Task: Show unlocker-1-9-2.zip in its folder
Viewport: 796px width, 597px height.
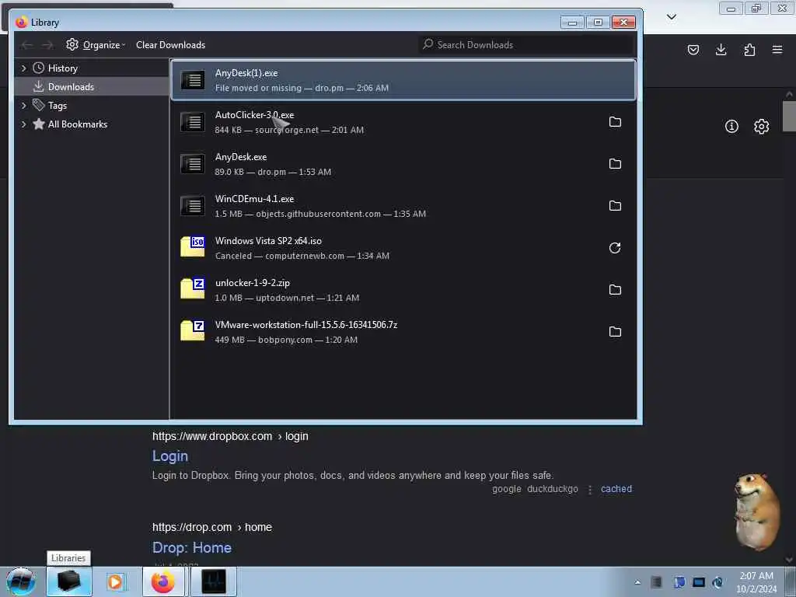Action: (615, 289)
